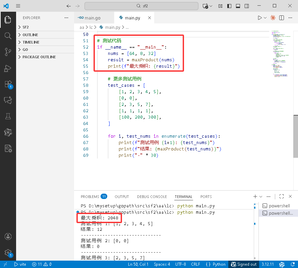The width and height of the screenshot is (298, 268).
Task: Open the Search view in activity bar
Action: click(8, 36)
